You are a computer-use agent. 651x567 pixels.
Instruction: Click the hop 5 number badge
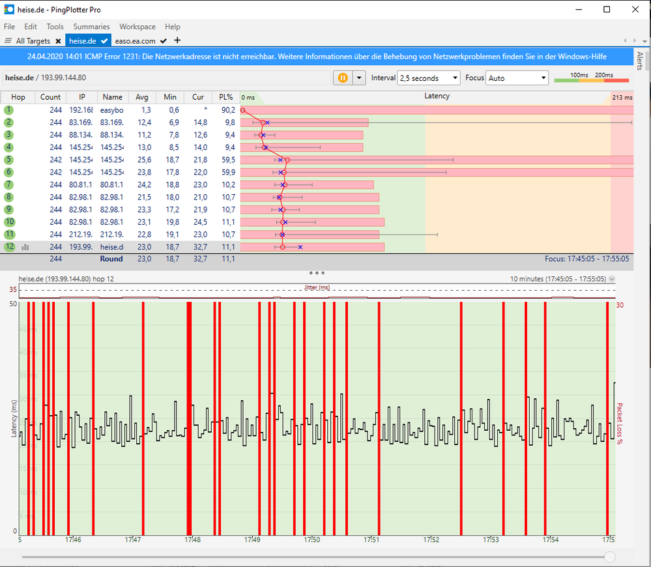pos(9,160)
